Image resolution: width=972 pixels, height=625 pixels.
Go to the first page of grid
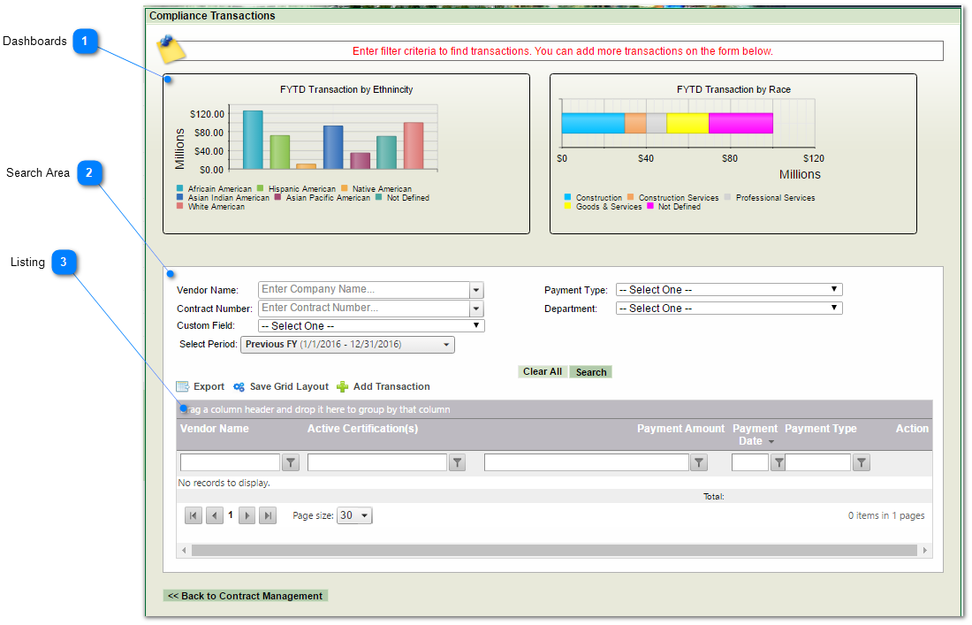click(194, 515)
